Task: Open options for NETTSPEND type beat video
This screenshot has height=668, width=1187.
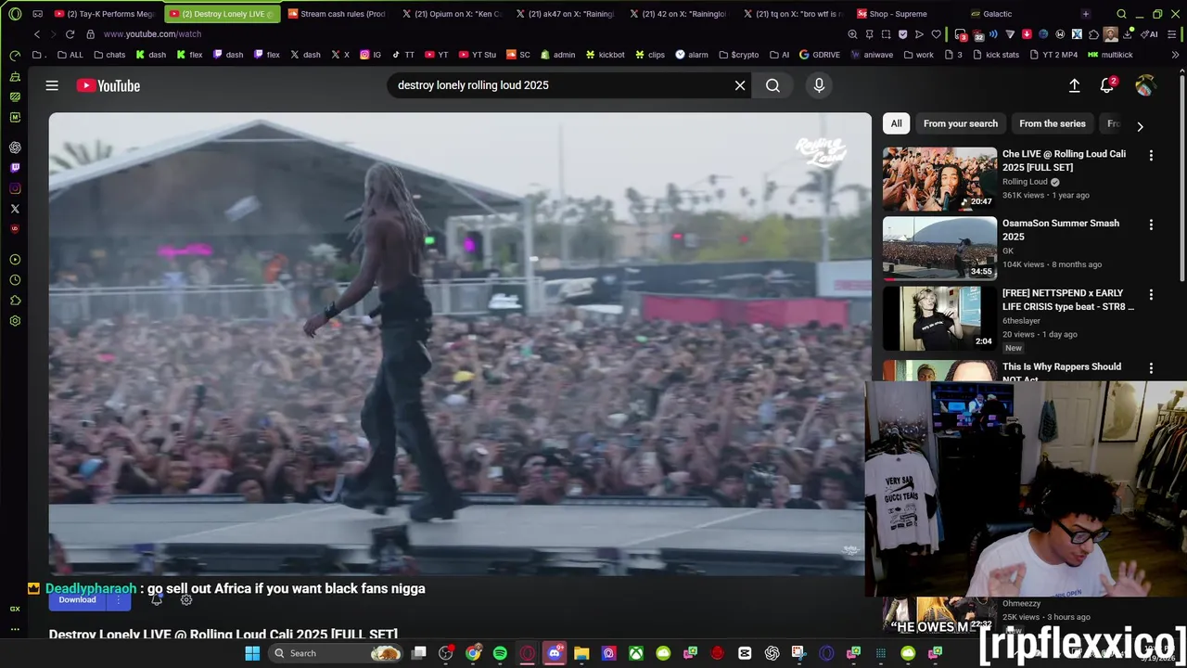Action: click(1151, 294)
